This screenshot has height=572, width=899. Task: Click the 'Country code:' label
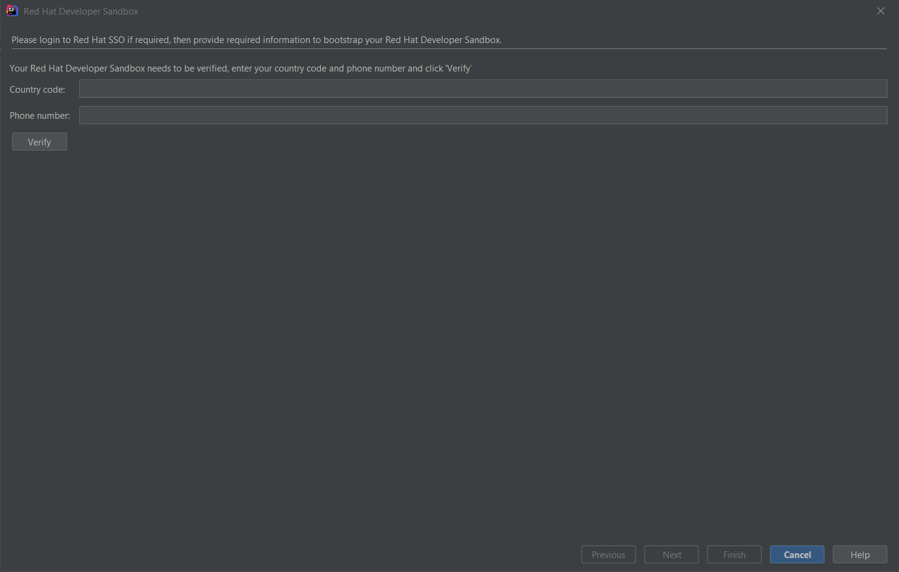coord(38,89)
